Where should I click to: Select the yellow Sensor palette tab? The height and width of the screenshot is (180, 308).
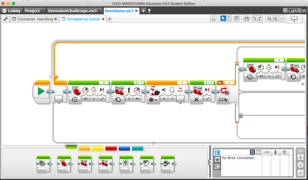click(x=98, y=149)
